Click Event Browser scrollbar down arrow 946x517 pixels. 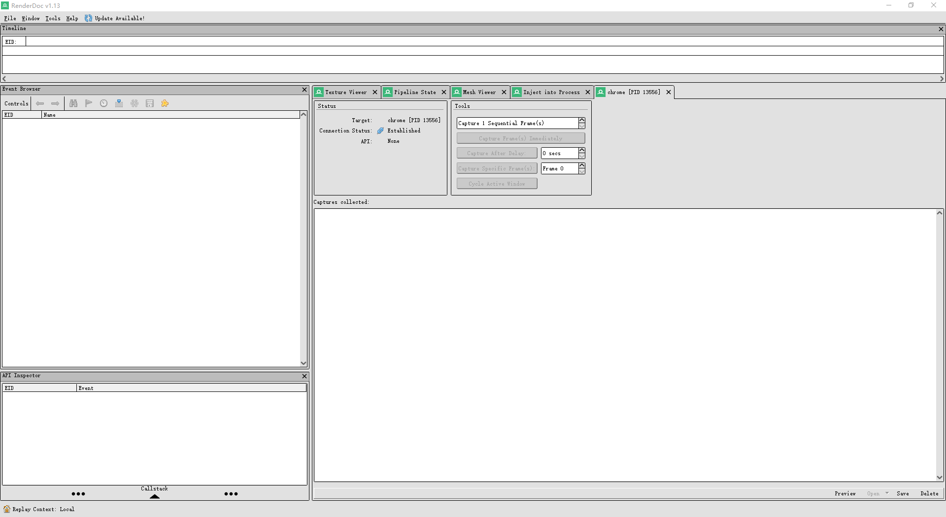point(304,363)
